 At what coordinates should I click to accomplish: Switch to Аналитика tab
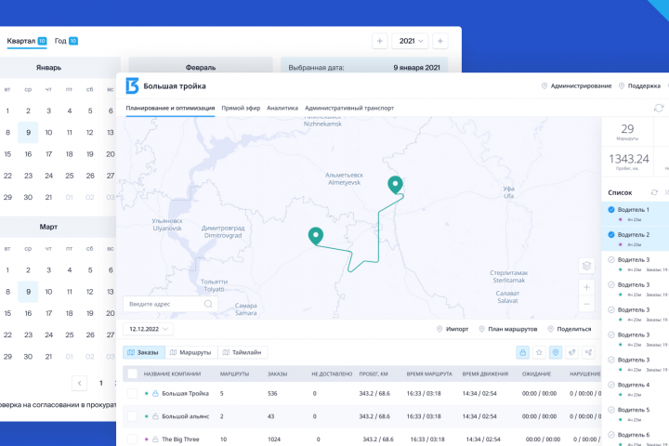click(x=282, y=108)
